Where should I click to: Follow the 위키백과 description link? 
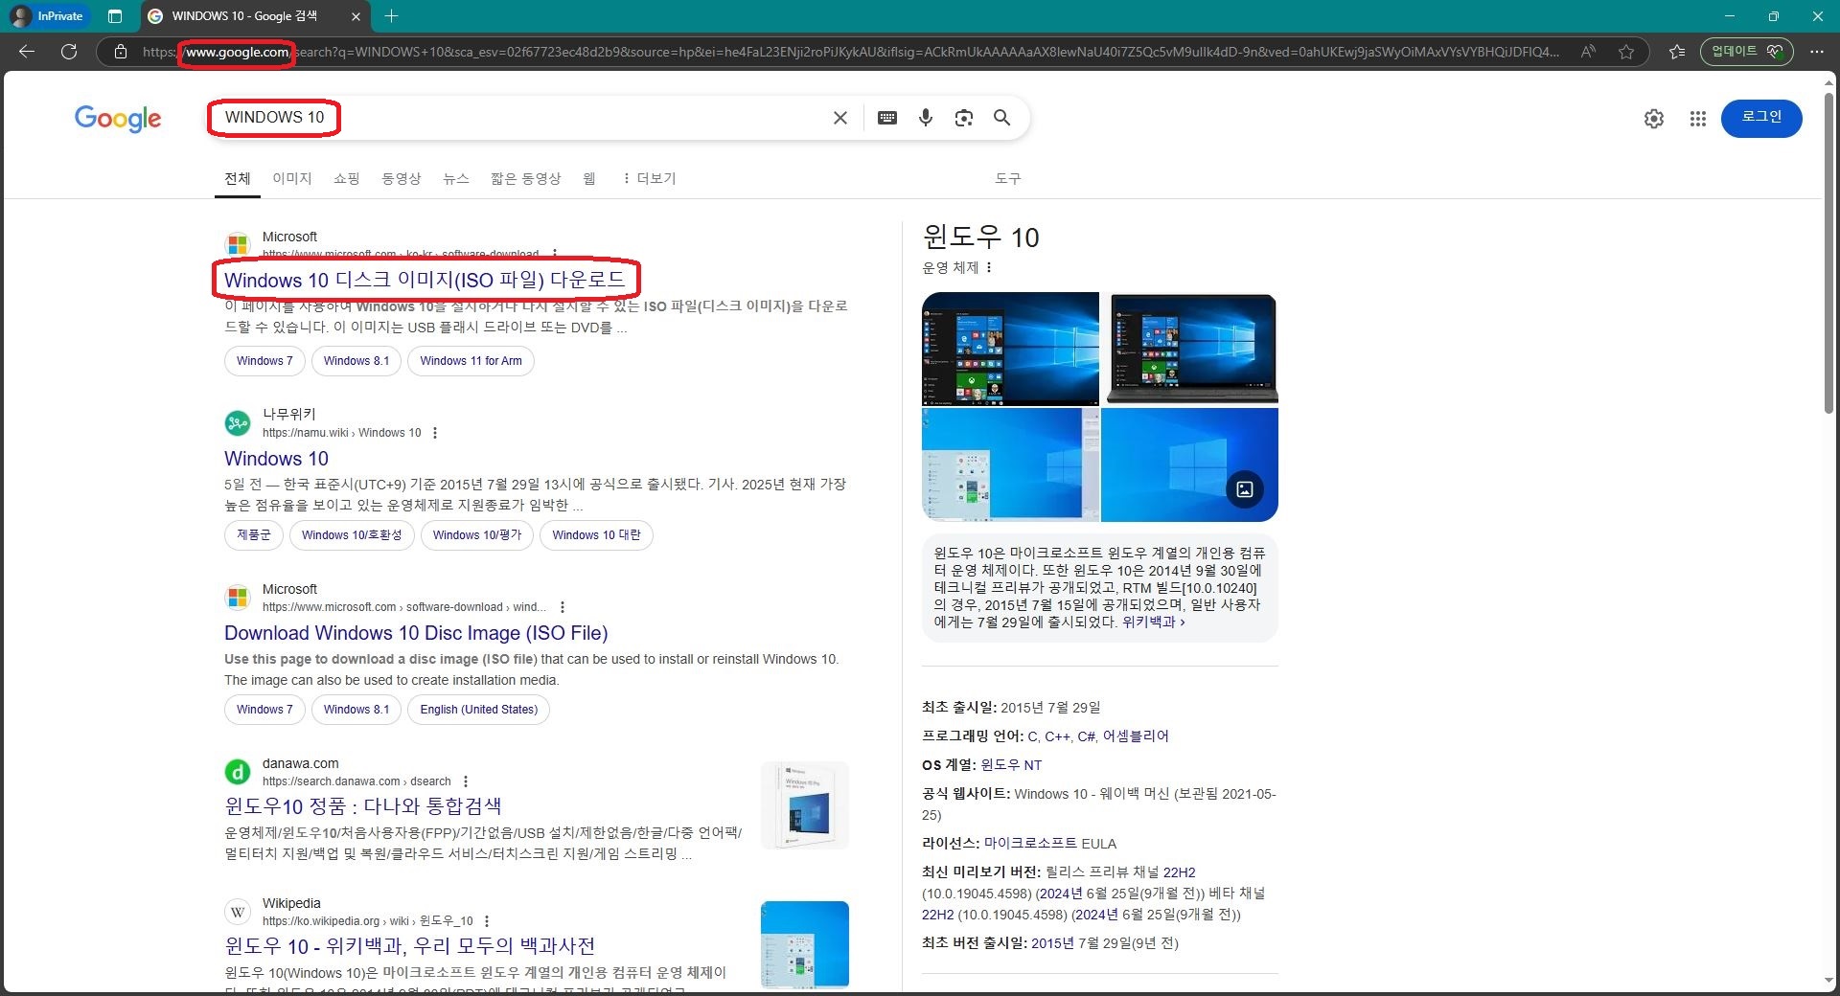pos(1153,622)
